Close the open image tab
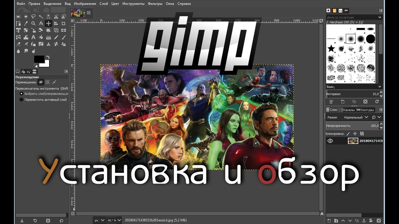The image size is (399, 224). (89, 13)
